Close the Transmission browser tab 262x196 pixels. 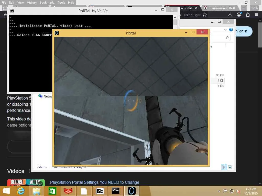[234, 8]
